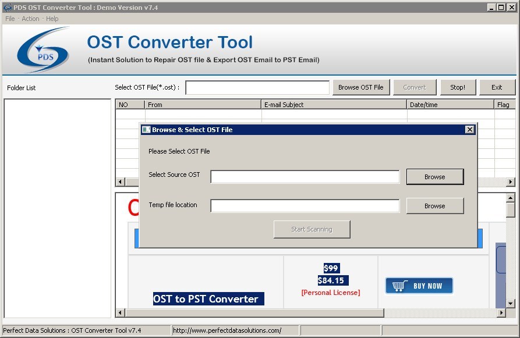
Task: Click email list scroll left arrow
Action: point(120,182)
